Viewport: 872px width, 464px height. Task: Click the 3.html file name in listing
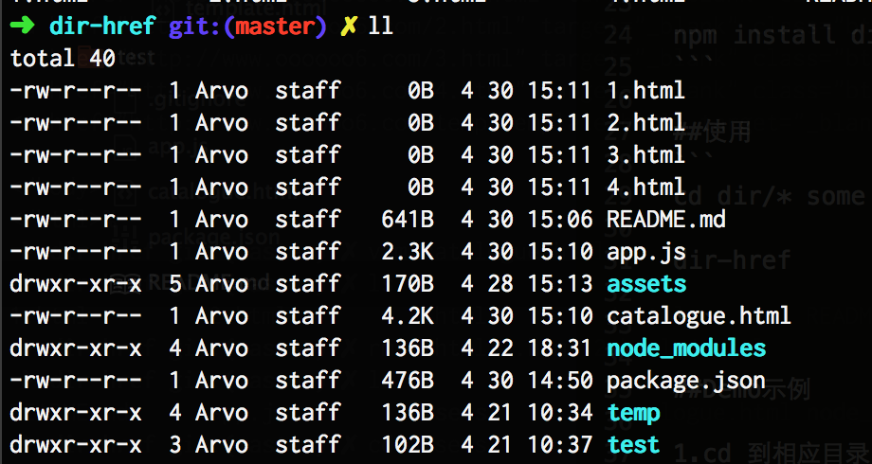click(x=645, y=154)
